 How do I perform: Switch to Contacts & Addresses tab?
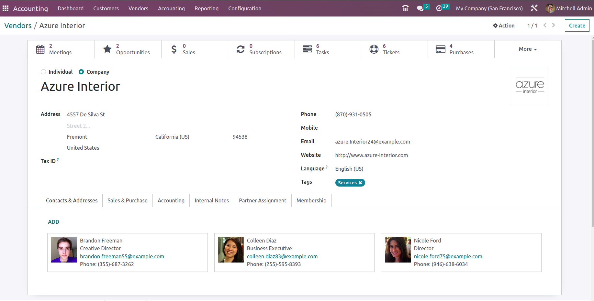[x=72, y=200]
